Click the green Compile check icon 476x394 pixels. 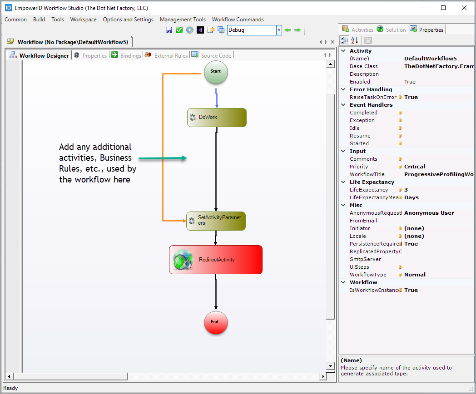pos(179,30)
